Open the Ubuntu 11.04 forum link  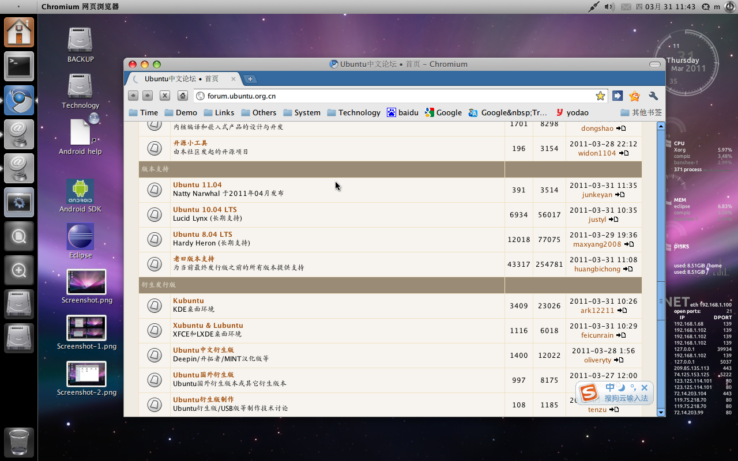point(197,185)
